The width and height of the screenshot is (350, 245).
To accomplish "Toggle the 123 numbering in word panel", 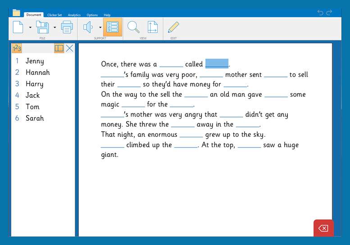I will [17, 48].
